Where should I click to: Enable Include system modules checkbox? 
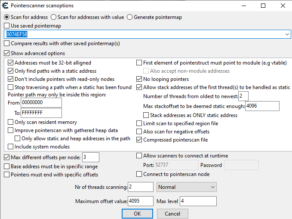click(x=11, y=147)
